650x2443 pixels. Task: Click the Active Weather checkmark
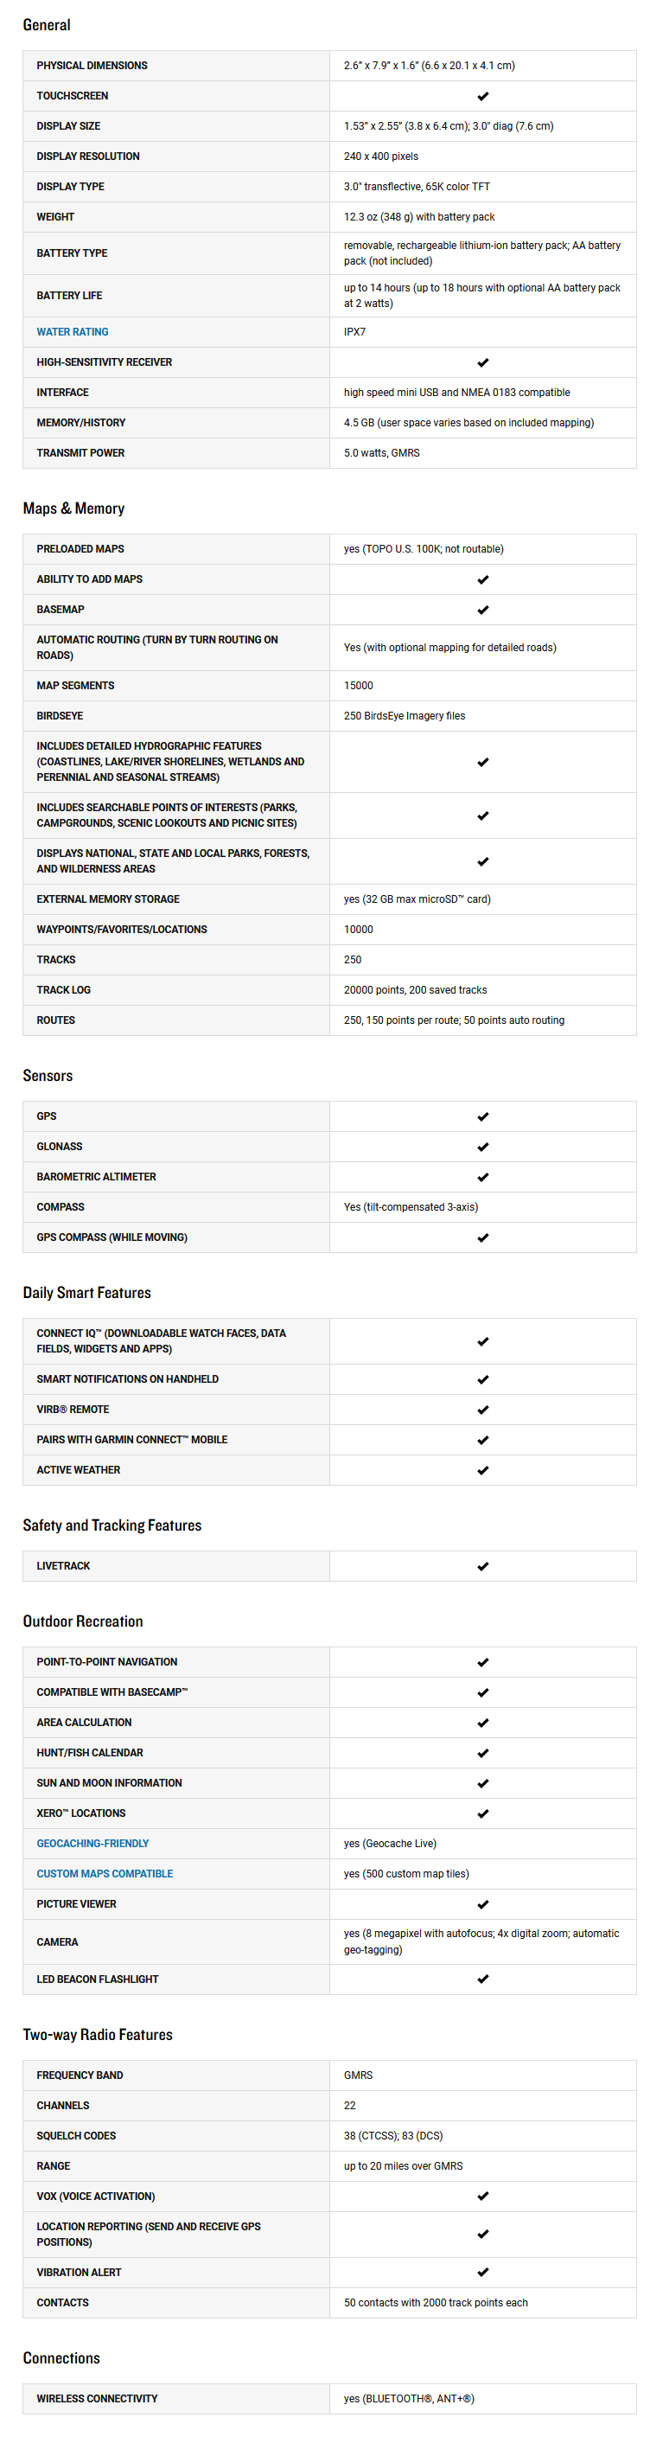click(482, 1470)
